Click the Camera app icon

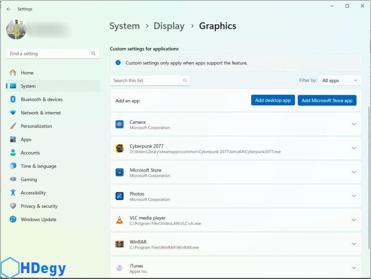pyautogui.click(x=120, y=124)
